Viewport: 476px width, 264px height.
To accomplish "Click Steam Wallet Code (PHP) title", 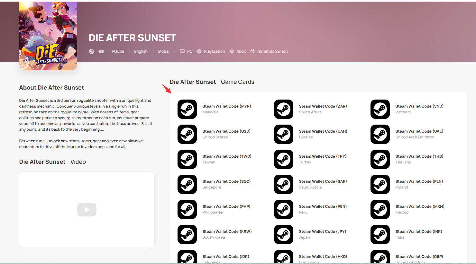I will tap(226, 207).
